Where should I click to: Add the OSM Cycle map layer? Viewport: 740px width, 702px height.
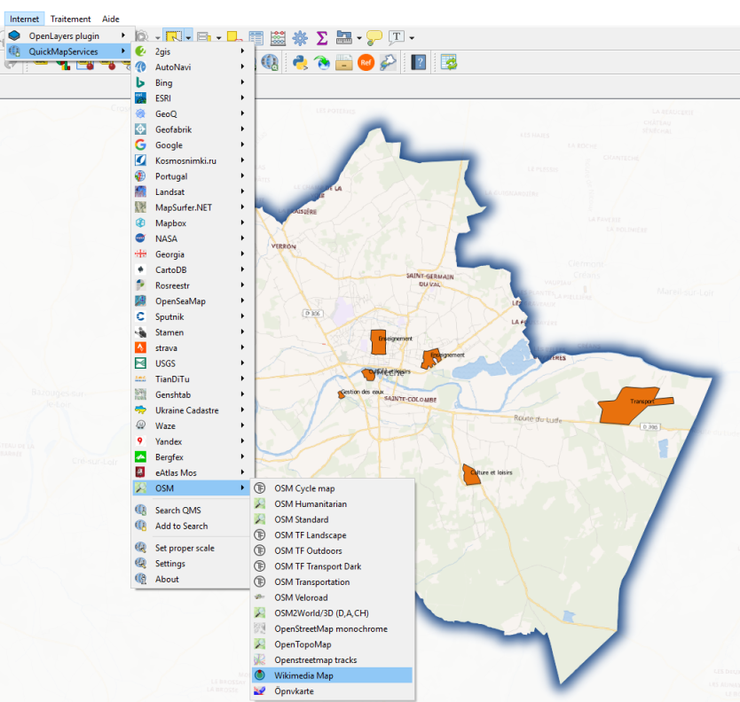click(x=332, y=488)
